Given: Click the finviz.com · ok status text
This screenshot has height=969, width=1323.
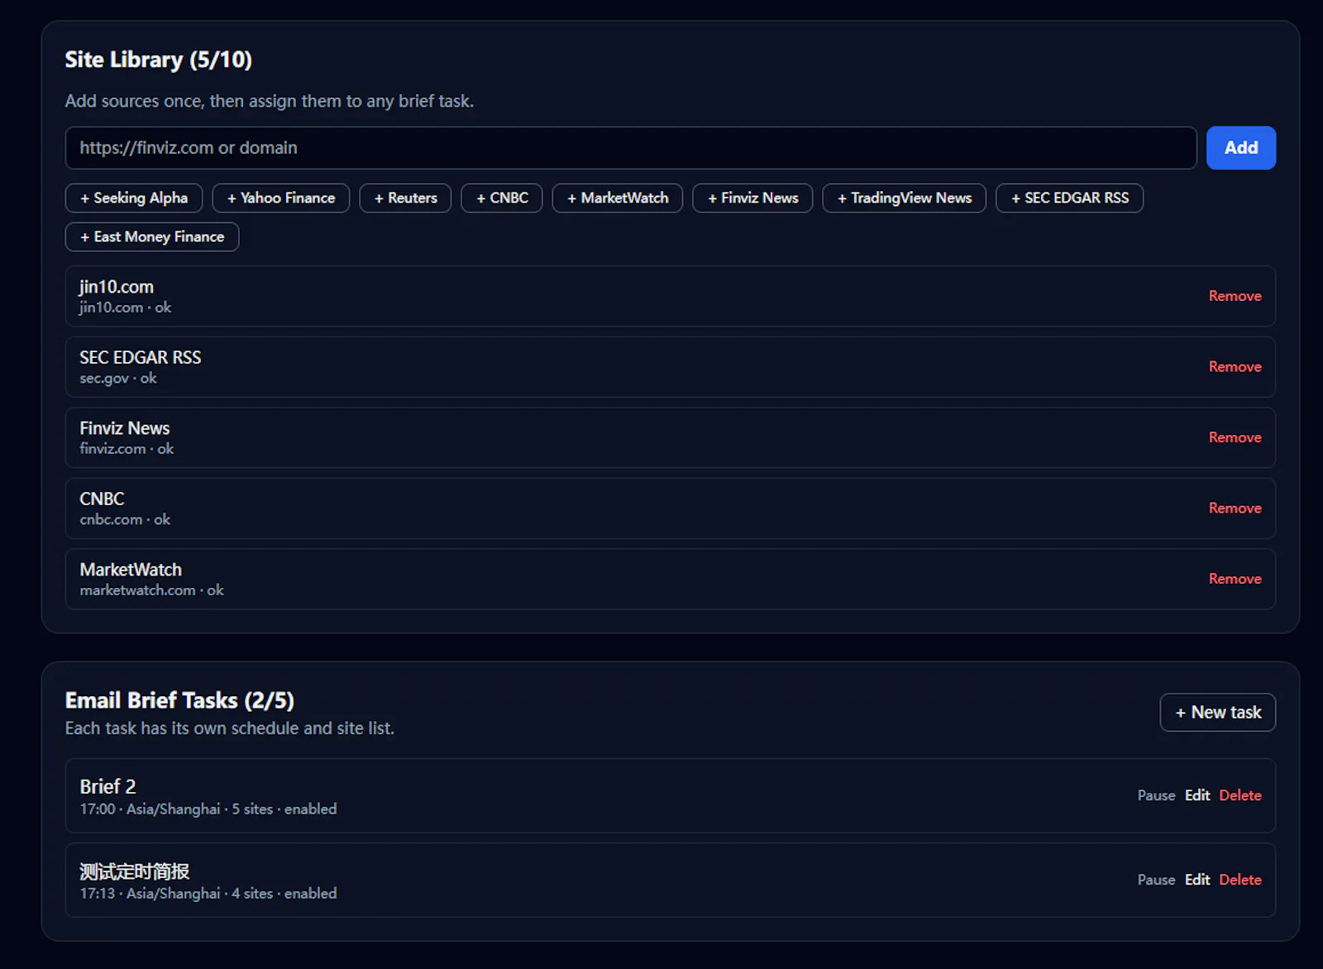Looking at the screenshot, I should pyautogui.click(x=127, y=449).
